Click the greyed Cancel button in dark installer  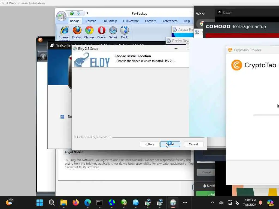(207, 172)
